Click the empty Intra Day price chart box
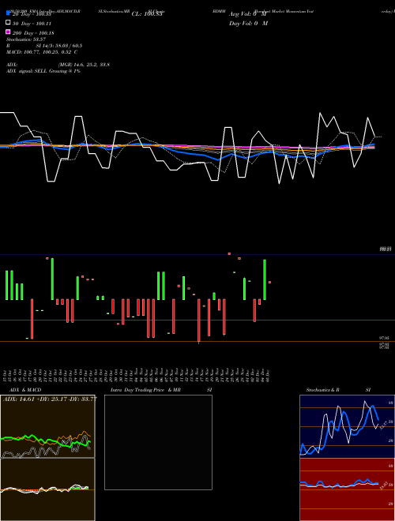Viewport: 395px width, 521px height. (x=158, y=442)
